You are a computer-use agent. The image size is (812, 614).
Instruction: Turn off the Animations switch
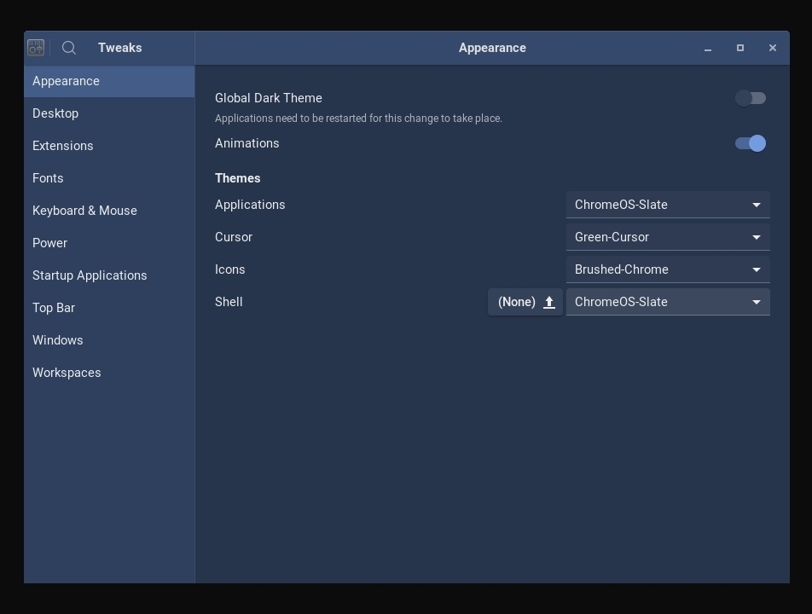[x=751, y=143]
